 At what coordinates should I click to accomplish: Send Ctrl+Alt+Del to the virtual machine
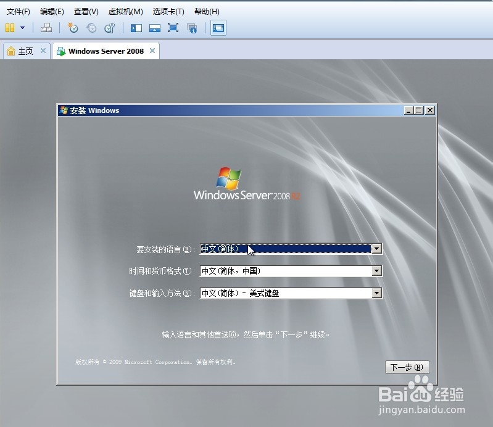click(46, 28)
